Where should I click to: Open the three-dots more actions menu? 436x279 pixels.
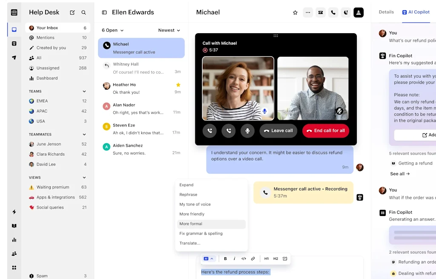pyautogui.click(x=308, y=12)
